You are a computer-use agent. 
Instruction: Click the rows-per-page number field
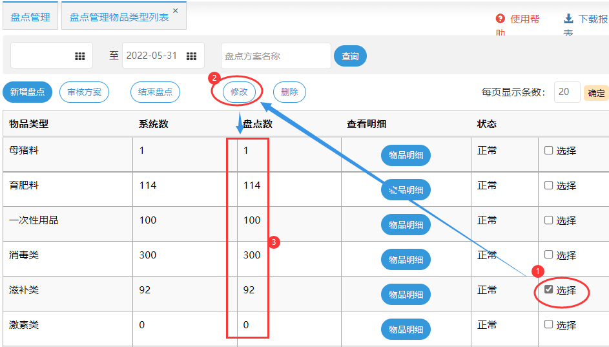point(566,92)
